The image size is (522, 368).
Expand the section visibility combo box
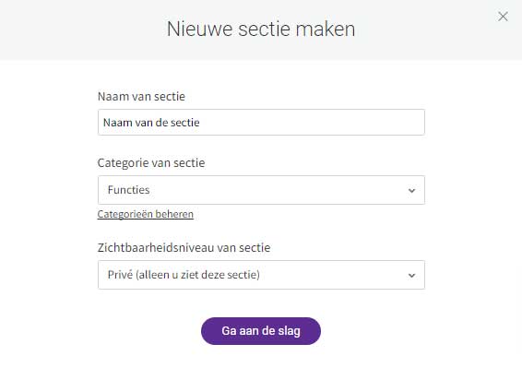coord(261,275)
